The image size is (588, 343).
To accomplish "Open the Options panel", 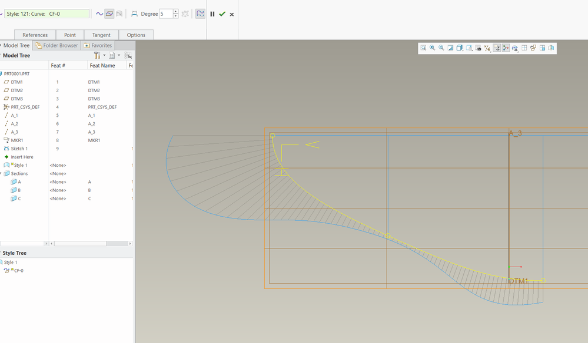I will coord(136,35).
